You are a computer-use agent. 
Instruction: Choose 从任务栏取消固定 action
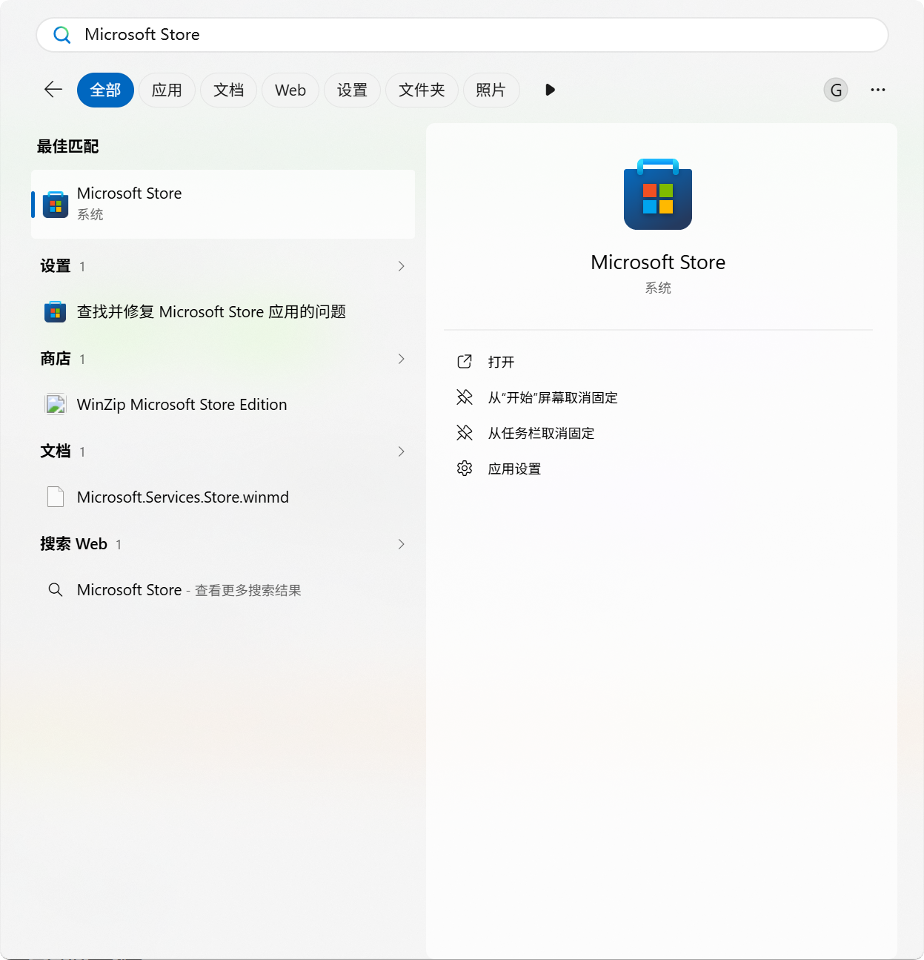(x=541, y=433)
